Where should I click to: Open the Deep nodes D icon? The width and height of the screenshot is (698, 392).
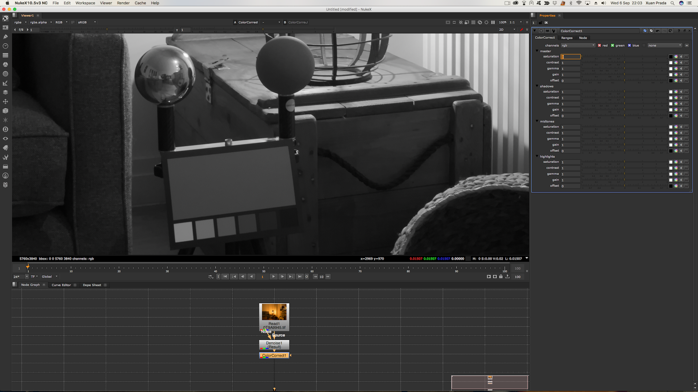pyautogui.click(x=5, y=129)
